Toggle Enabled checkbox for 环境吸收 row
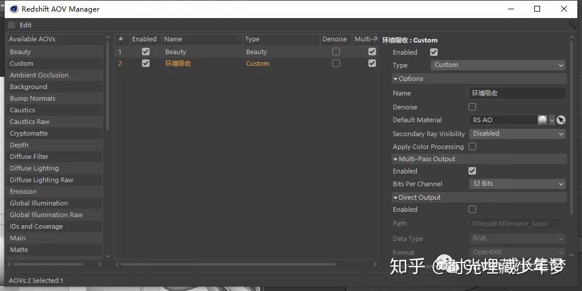Image resolution: width=582 pixels, height=291 pixels. click(146, 63)
